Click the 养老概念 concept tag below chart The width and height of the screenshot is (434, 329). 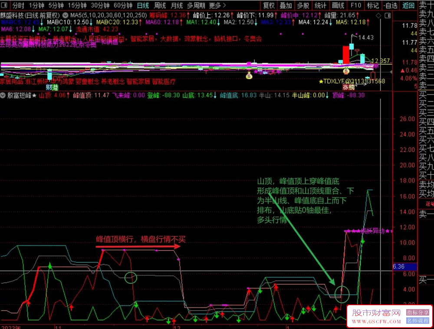(x=113, y=81)
